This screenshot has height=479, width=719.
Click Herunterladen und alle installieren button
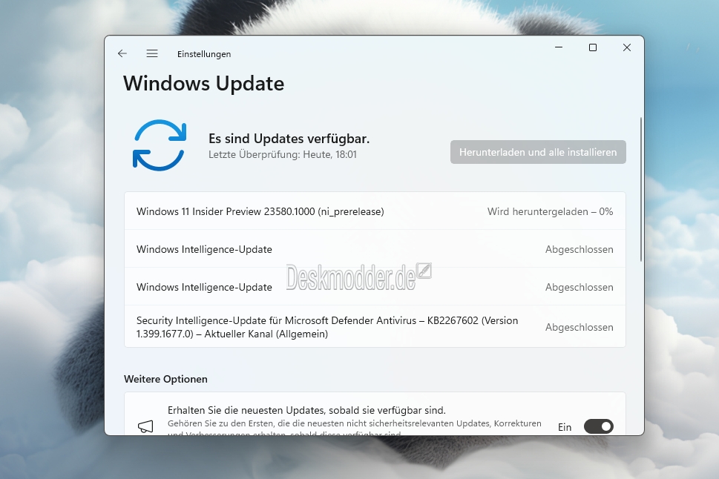pyautogui.click(x=538, y=152)
